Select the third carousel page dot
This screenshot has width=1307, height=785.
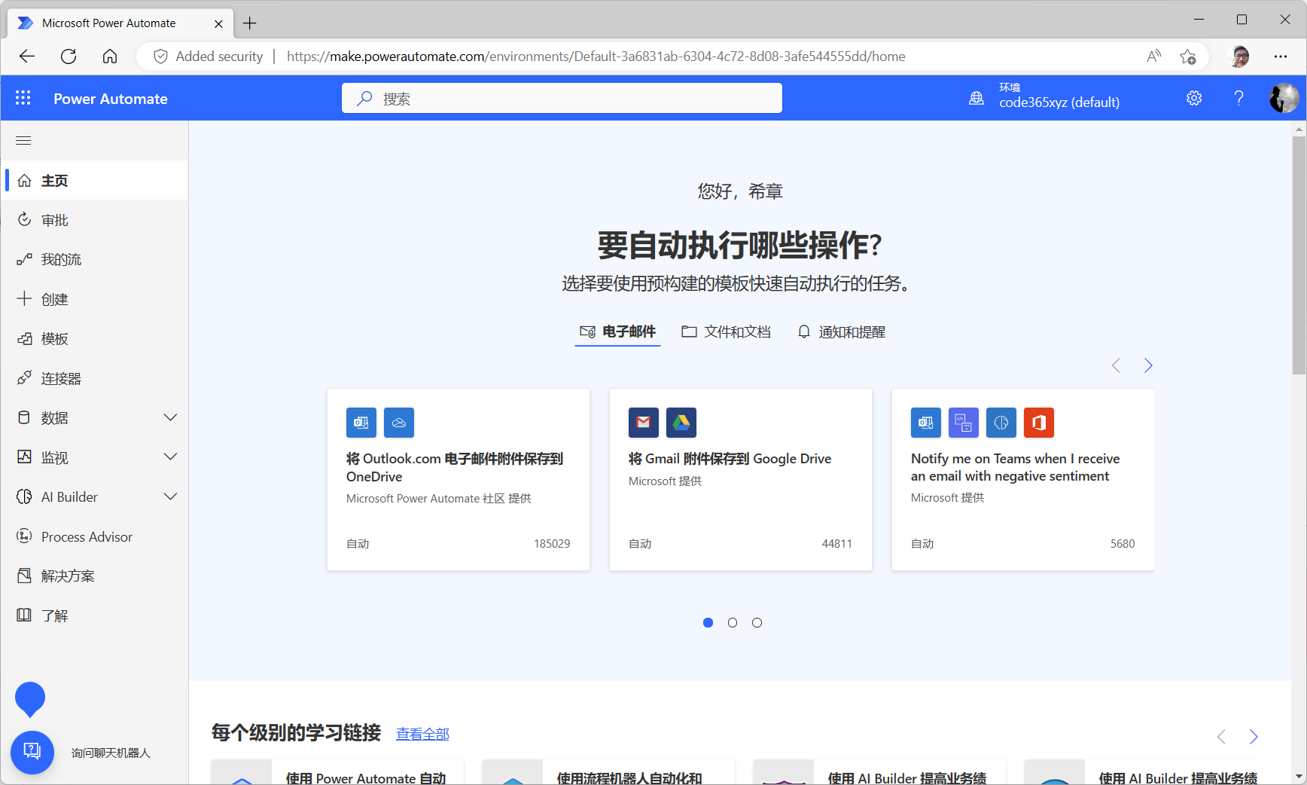[x=757, y=622]
